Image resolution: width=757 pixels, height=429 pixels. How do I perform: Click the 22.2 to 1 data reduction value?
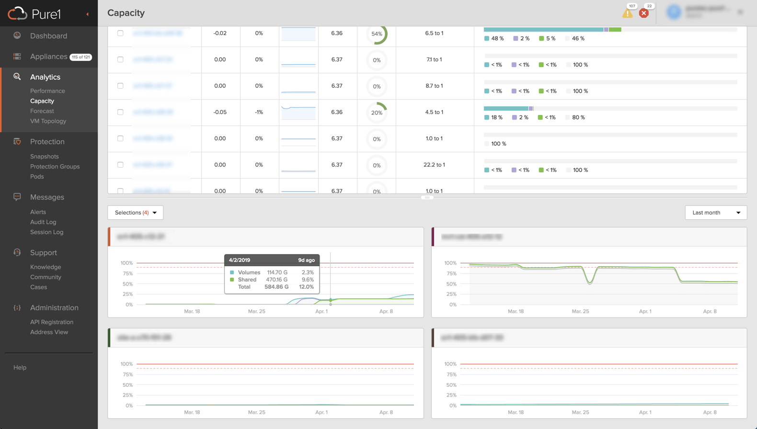coord(434,165)
